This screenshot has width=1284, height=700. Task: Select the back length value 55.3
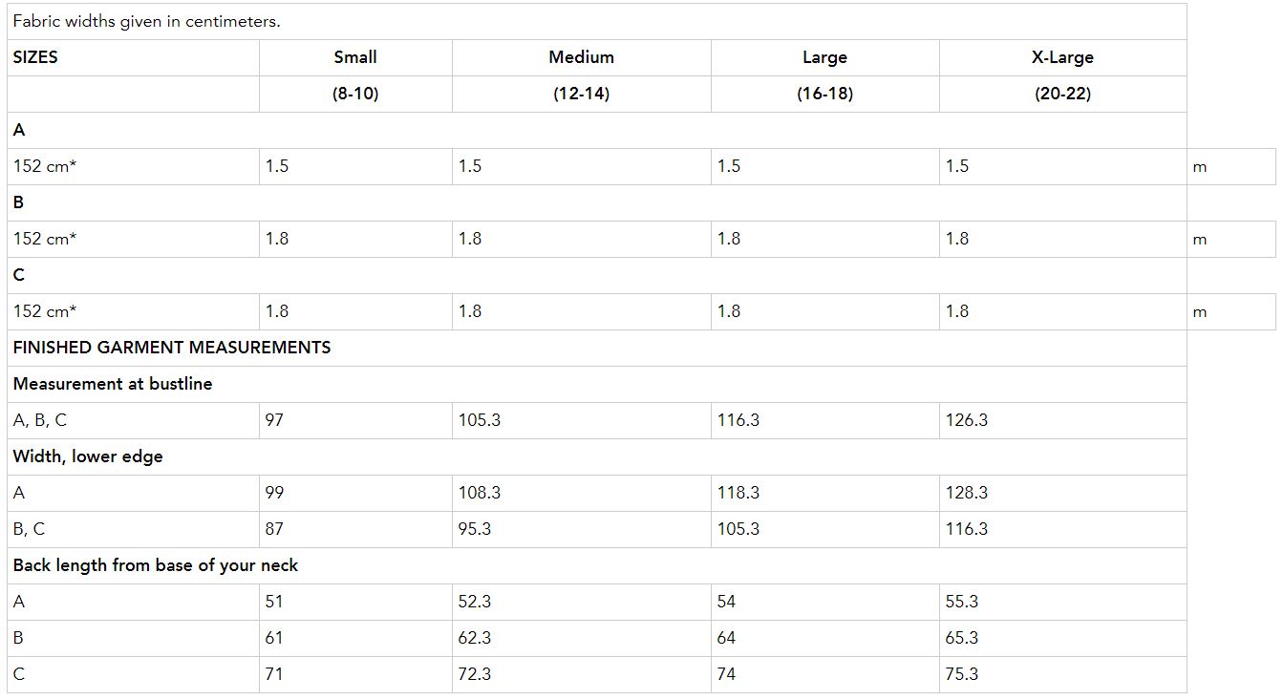pyautogui.click(x=962, y=602)
